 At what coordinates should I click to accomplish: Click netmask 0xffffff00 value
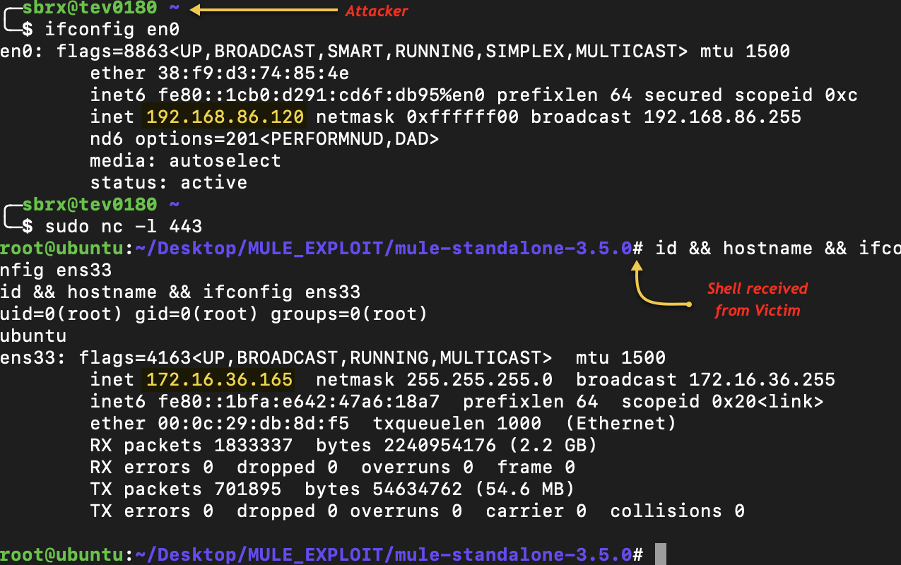(x=463, y=117)
